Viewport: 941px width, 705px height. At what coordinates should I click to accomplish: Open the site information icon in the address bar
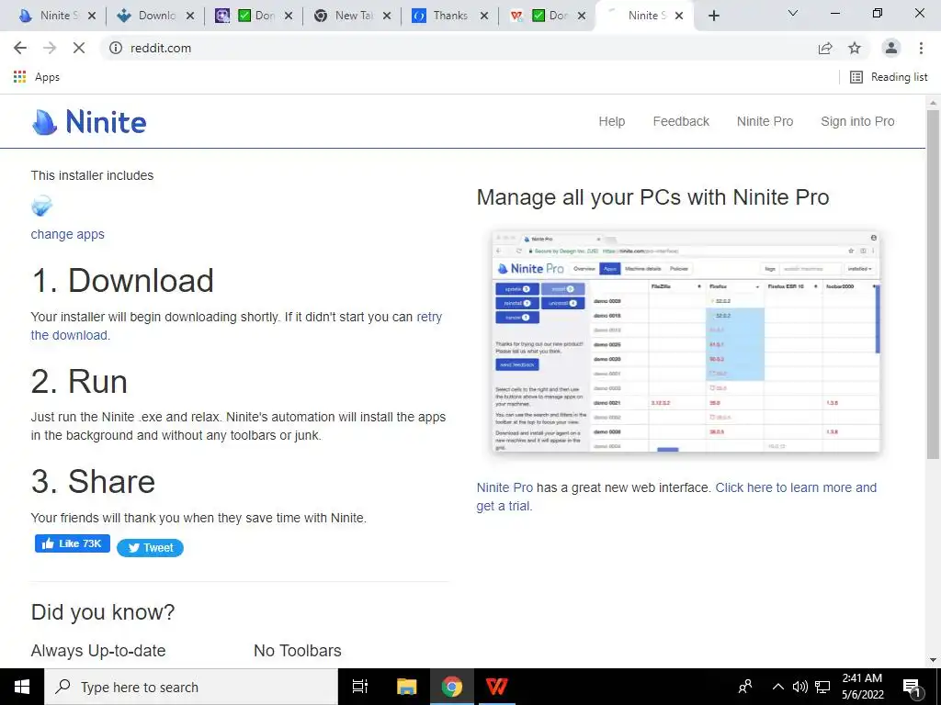[x=116, y=48]
